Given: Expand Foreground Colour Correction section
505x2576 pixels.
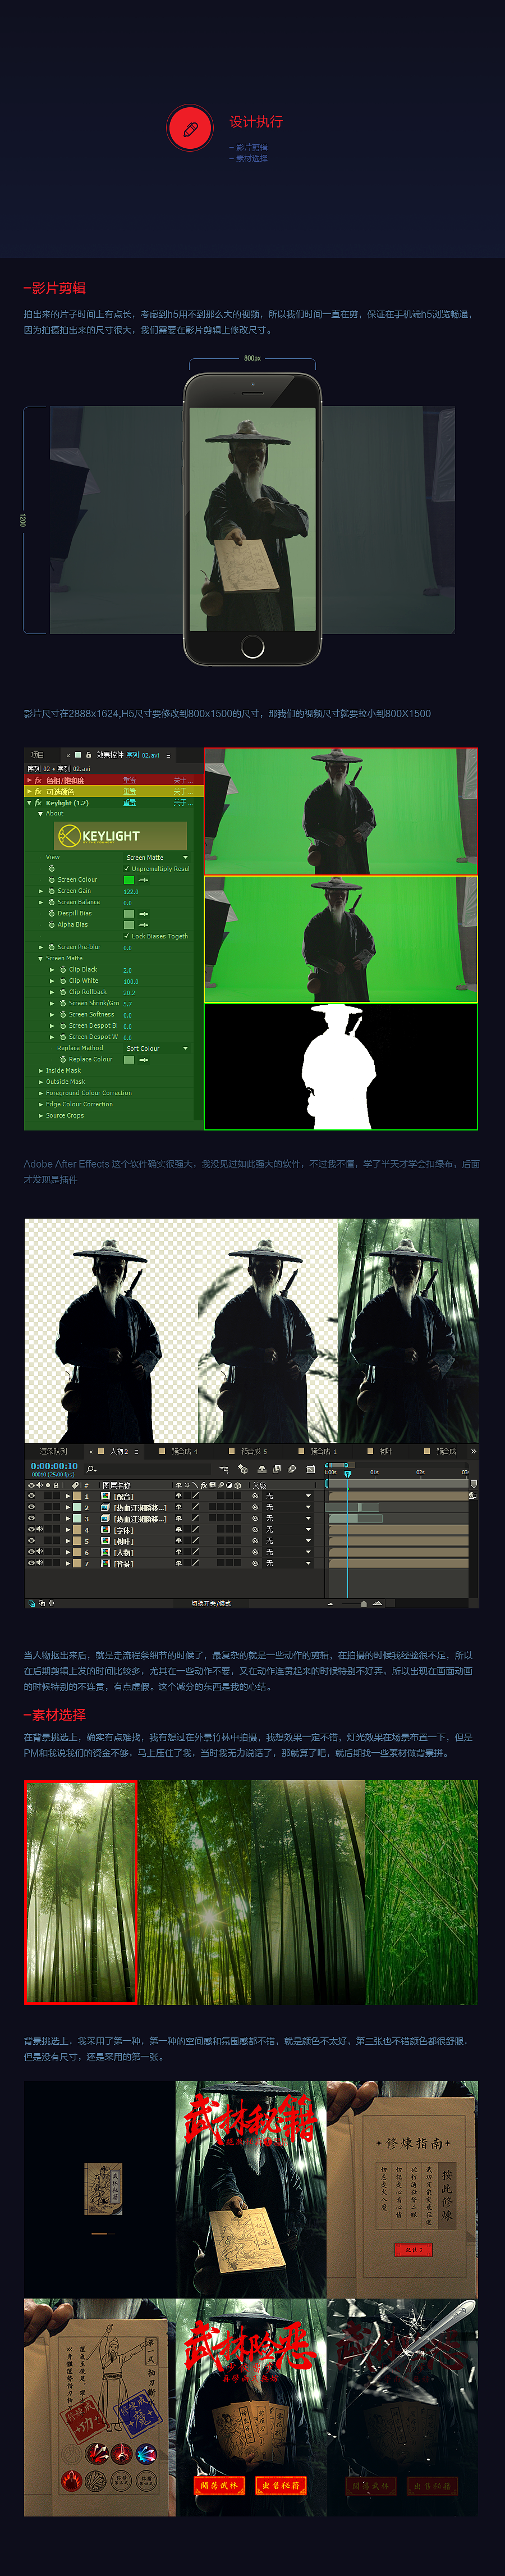Looking at the screenshot, I should click(x=40, y=1093).
